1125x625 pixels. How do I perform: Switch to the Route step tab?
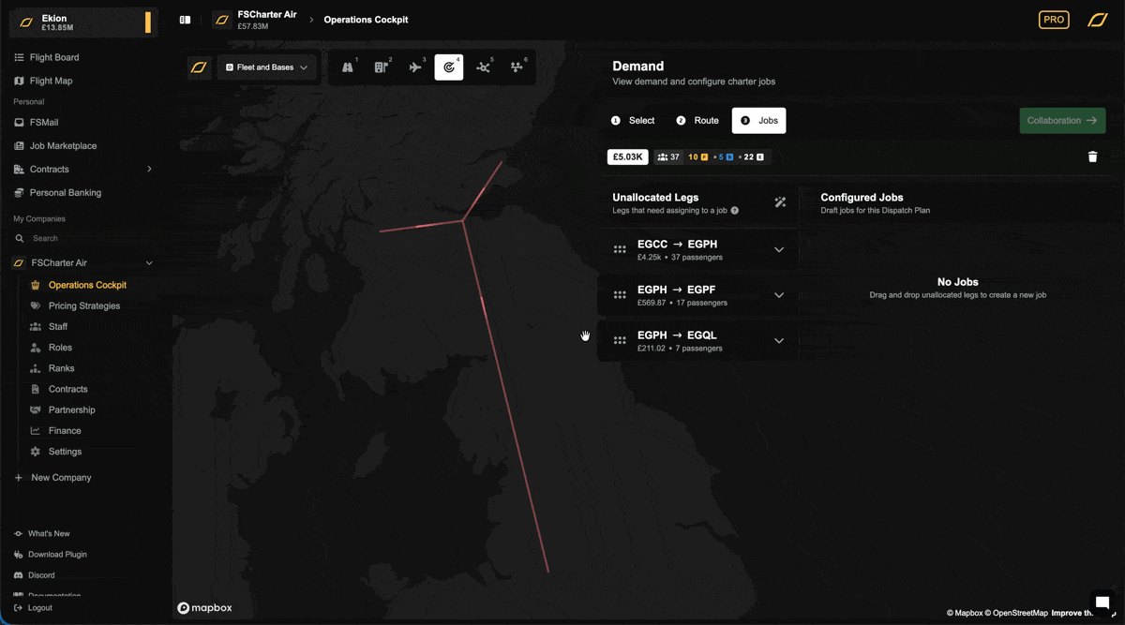[x=697, y=121]
